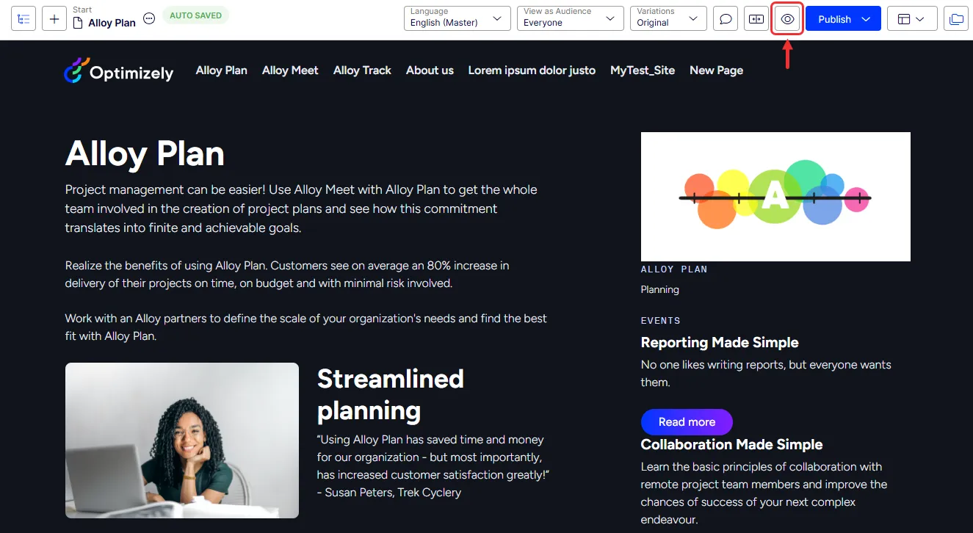
Task: Open the three-dot options menu
Action: point(149,19)
